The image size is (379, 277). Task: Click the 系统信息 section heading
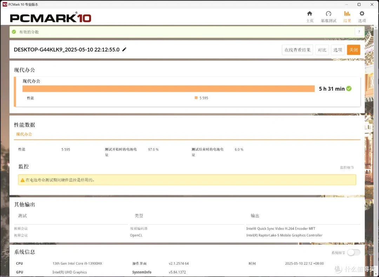[25, 252]
